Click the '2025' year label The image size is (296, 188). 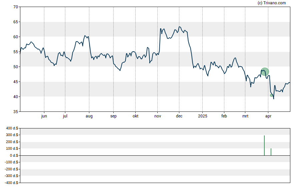point(203,116)
